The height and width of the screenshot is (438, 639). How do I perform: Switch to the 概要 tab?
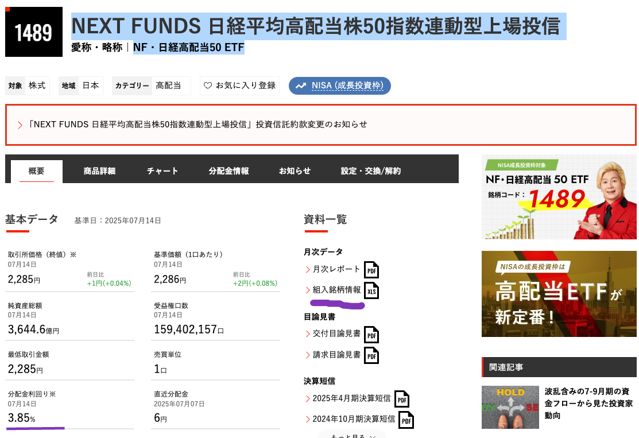coord(36,171)
